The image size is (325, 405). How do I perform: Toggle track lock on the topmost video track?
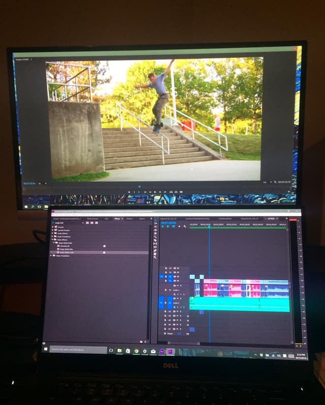(166, 268)
